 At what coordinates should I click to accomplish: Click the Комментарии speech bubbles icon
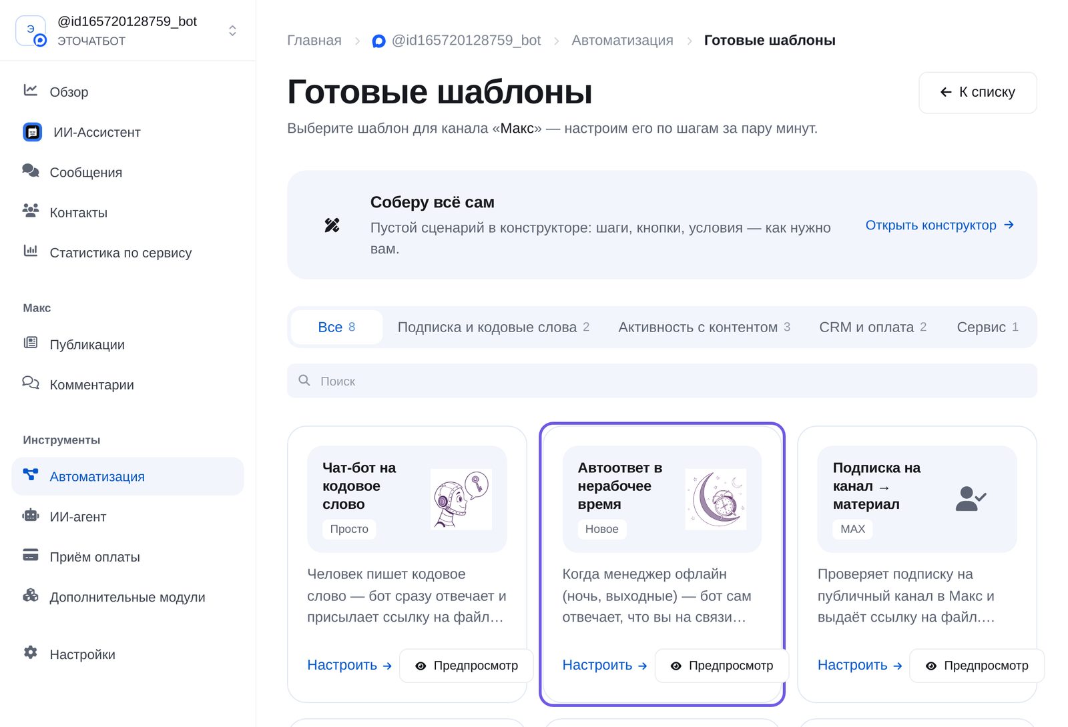click(31, 383)
